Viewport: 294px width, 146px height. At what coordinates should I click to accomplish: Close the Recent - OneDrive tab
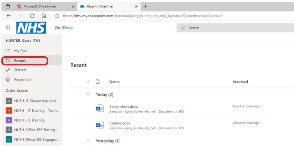click(136, 7)
